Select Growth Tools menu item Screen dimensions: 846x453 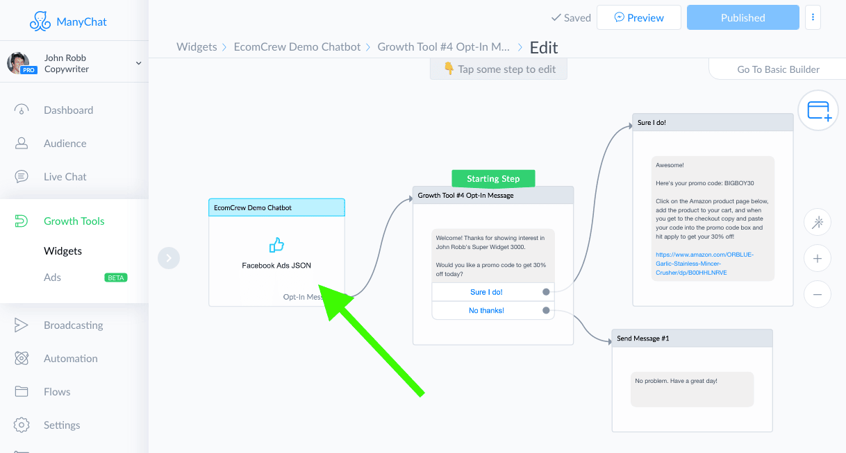coord(74,221)
